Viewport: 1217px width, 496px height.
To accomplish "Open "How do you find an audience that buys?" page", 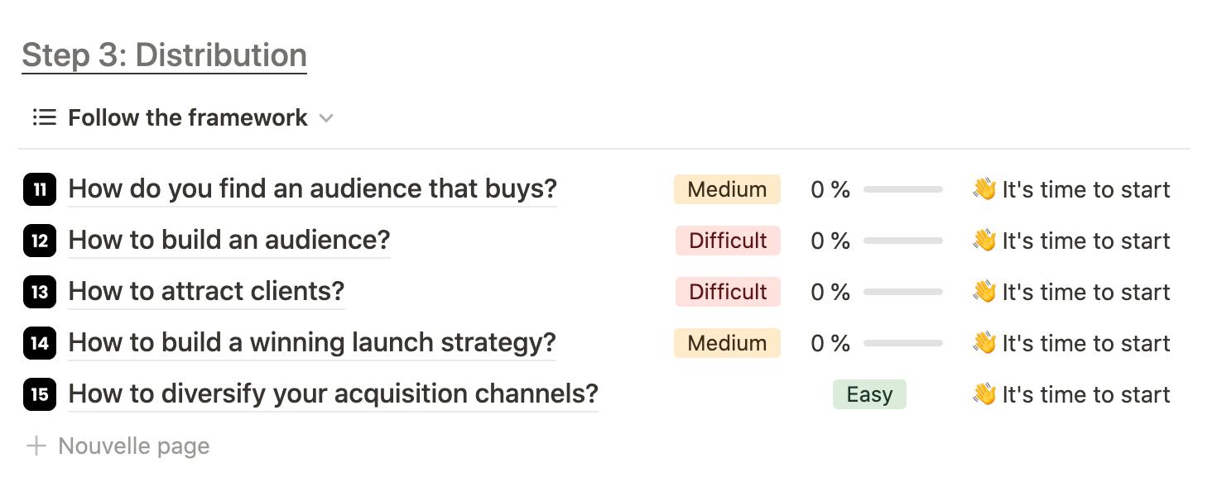I will [312, 189].
